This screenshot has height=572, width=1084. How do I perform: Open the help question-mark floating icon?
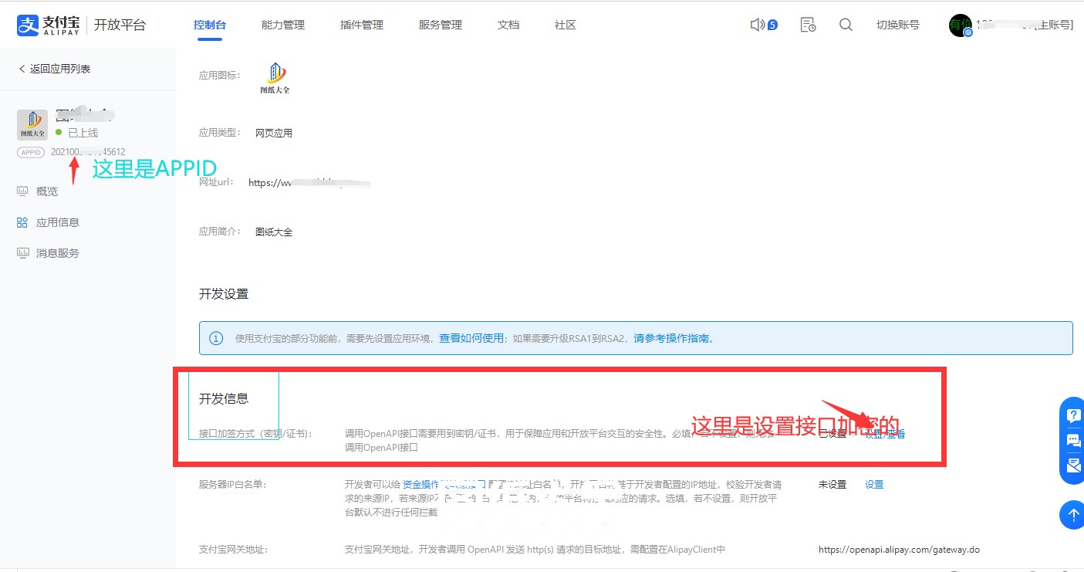pos(1073,415)
